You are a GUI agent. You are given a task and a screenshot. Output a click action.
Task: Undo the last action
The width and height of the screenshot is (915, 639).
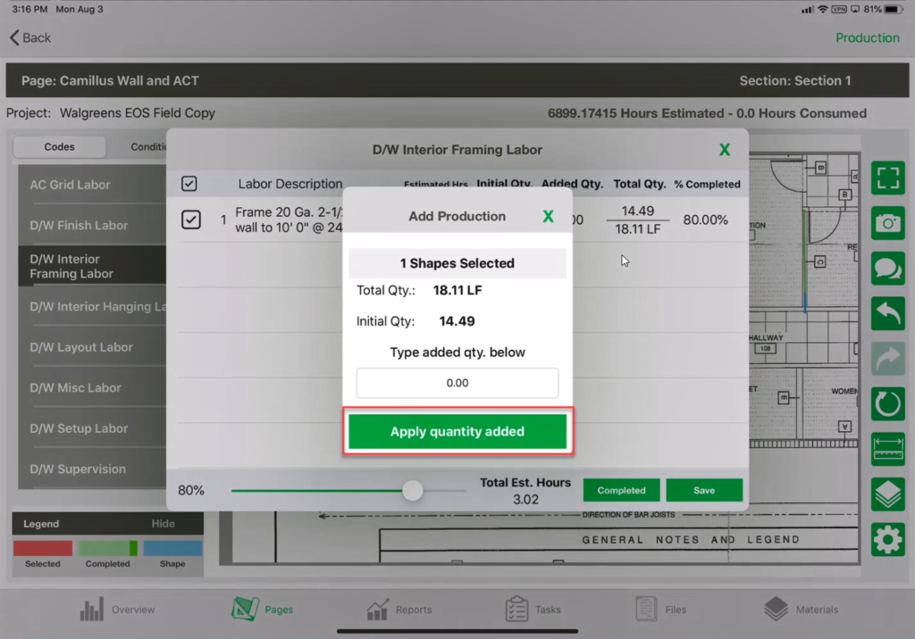tap(887, 313)
